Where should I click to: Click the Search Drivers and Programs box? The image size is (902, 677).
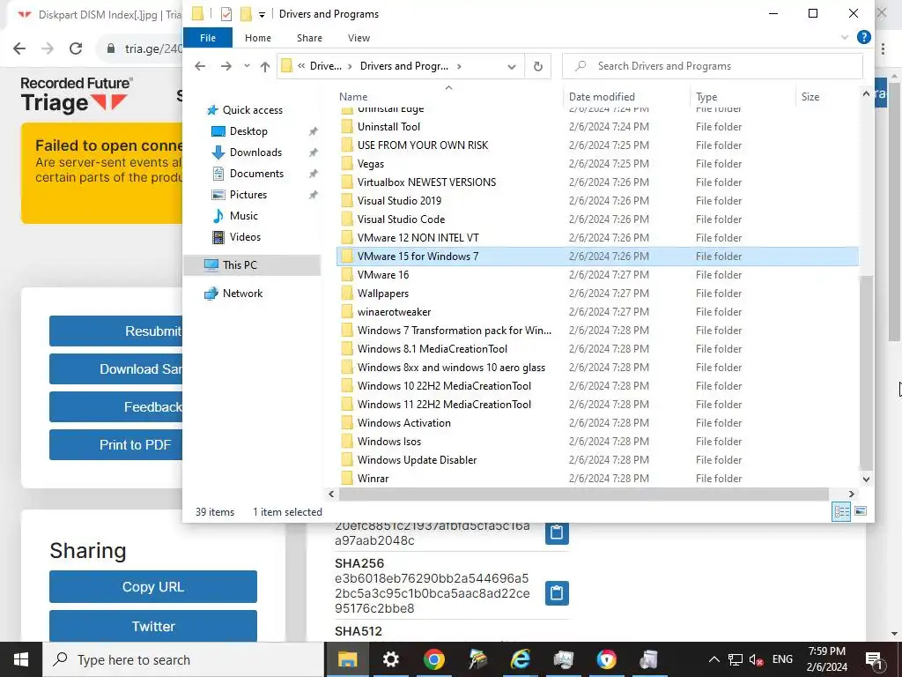pyautogui.click(x=712, y=66)
